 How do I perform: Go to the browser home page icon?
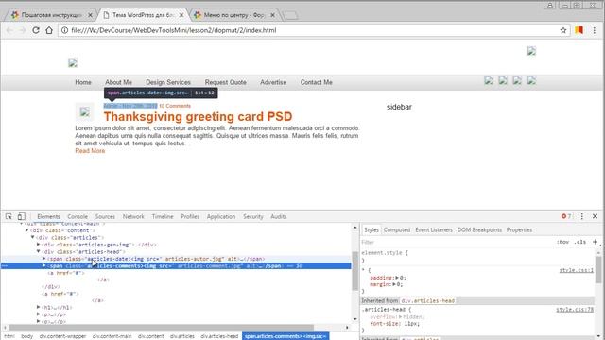(49, 30)
